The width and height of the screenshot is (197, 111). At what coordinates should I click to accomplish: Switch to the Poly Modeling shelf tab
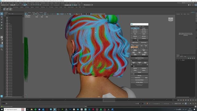[15, 7]
